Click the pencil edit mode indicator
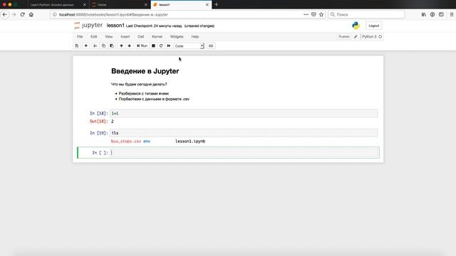 (x=356, y=36)
